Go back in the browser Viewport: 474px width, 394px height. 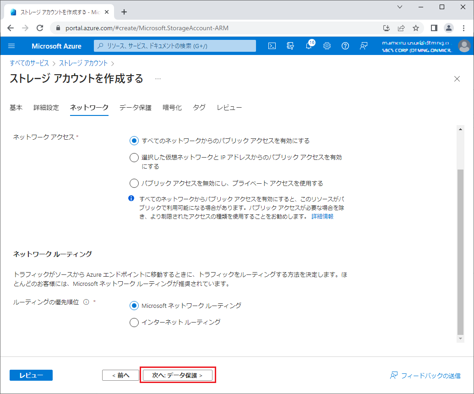pos(11,28)
